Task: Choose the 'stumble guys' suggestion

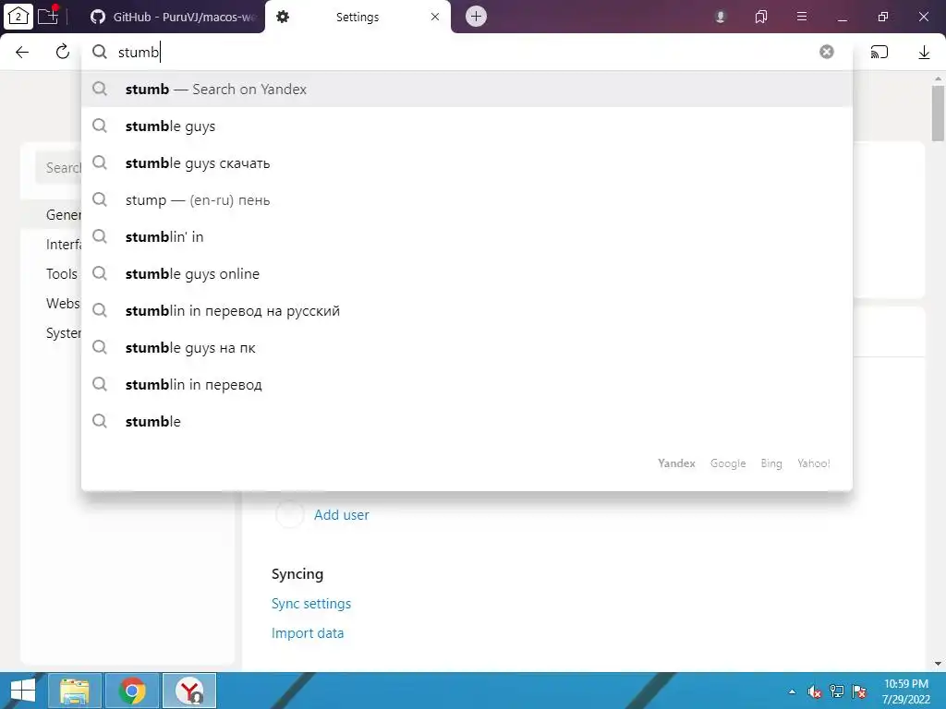Action: coord(467,126)
